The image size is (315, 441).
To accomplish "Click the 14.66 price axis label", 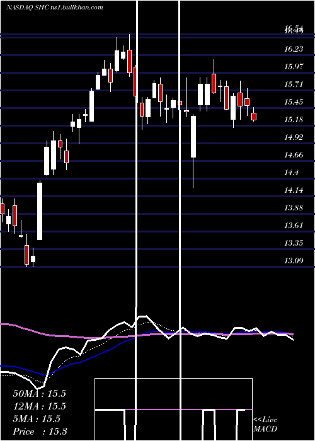I will pos(294,155).
